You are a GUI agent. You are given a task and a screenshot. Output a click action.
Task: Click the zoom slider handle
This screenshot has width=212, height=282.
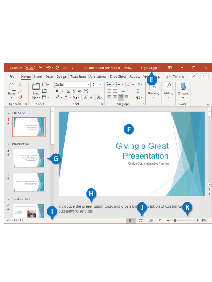(175, 221)
